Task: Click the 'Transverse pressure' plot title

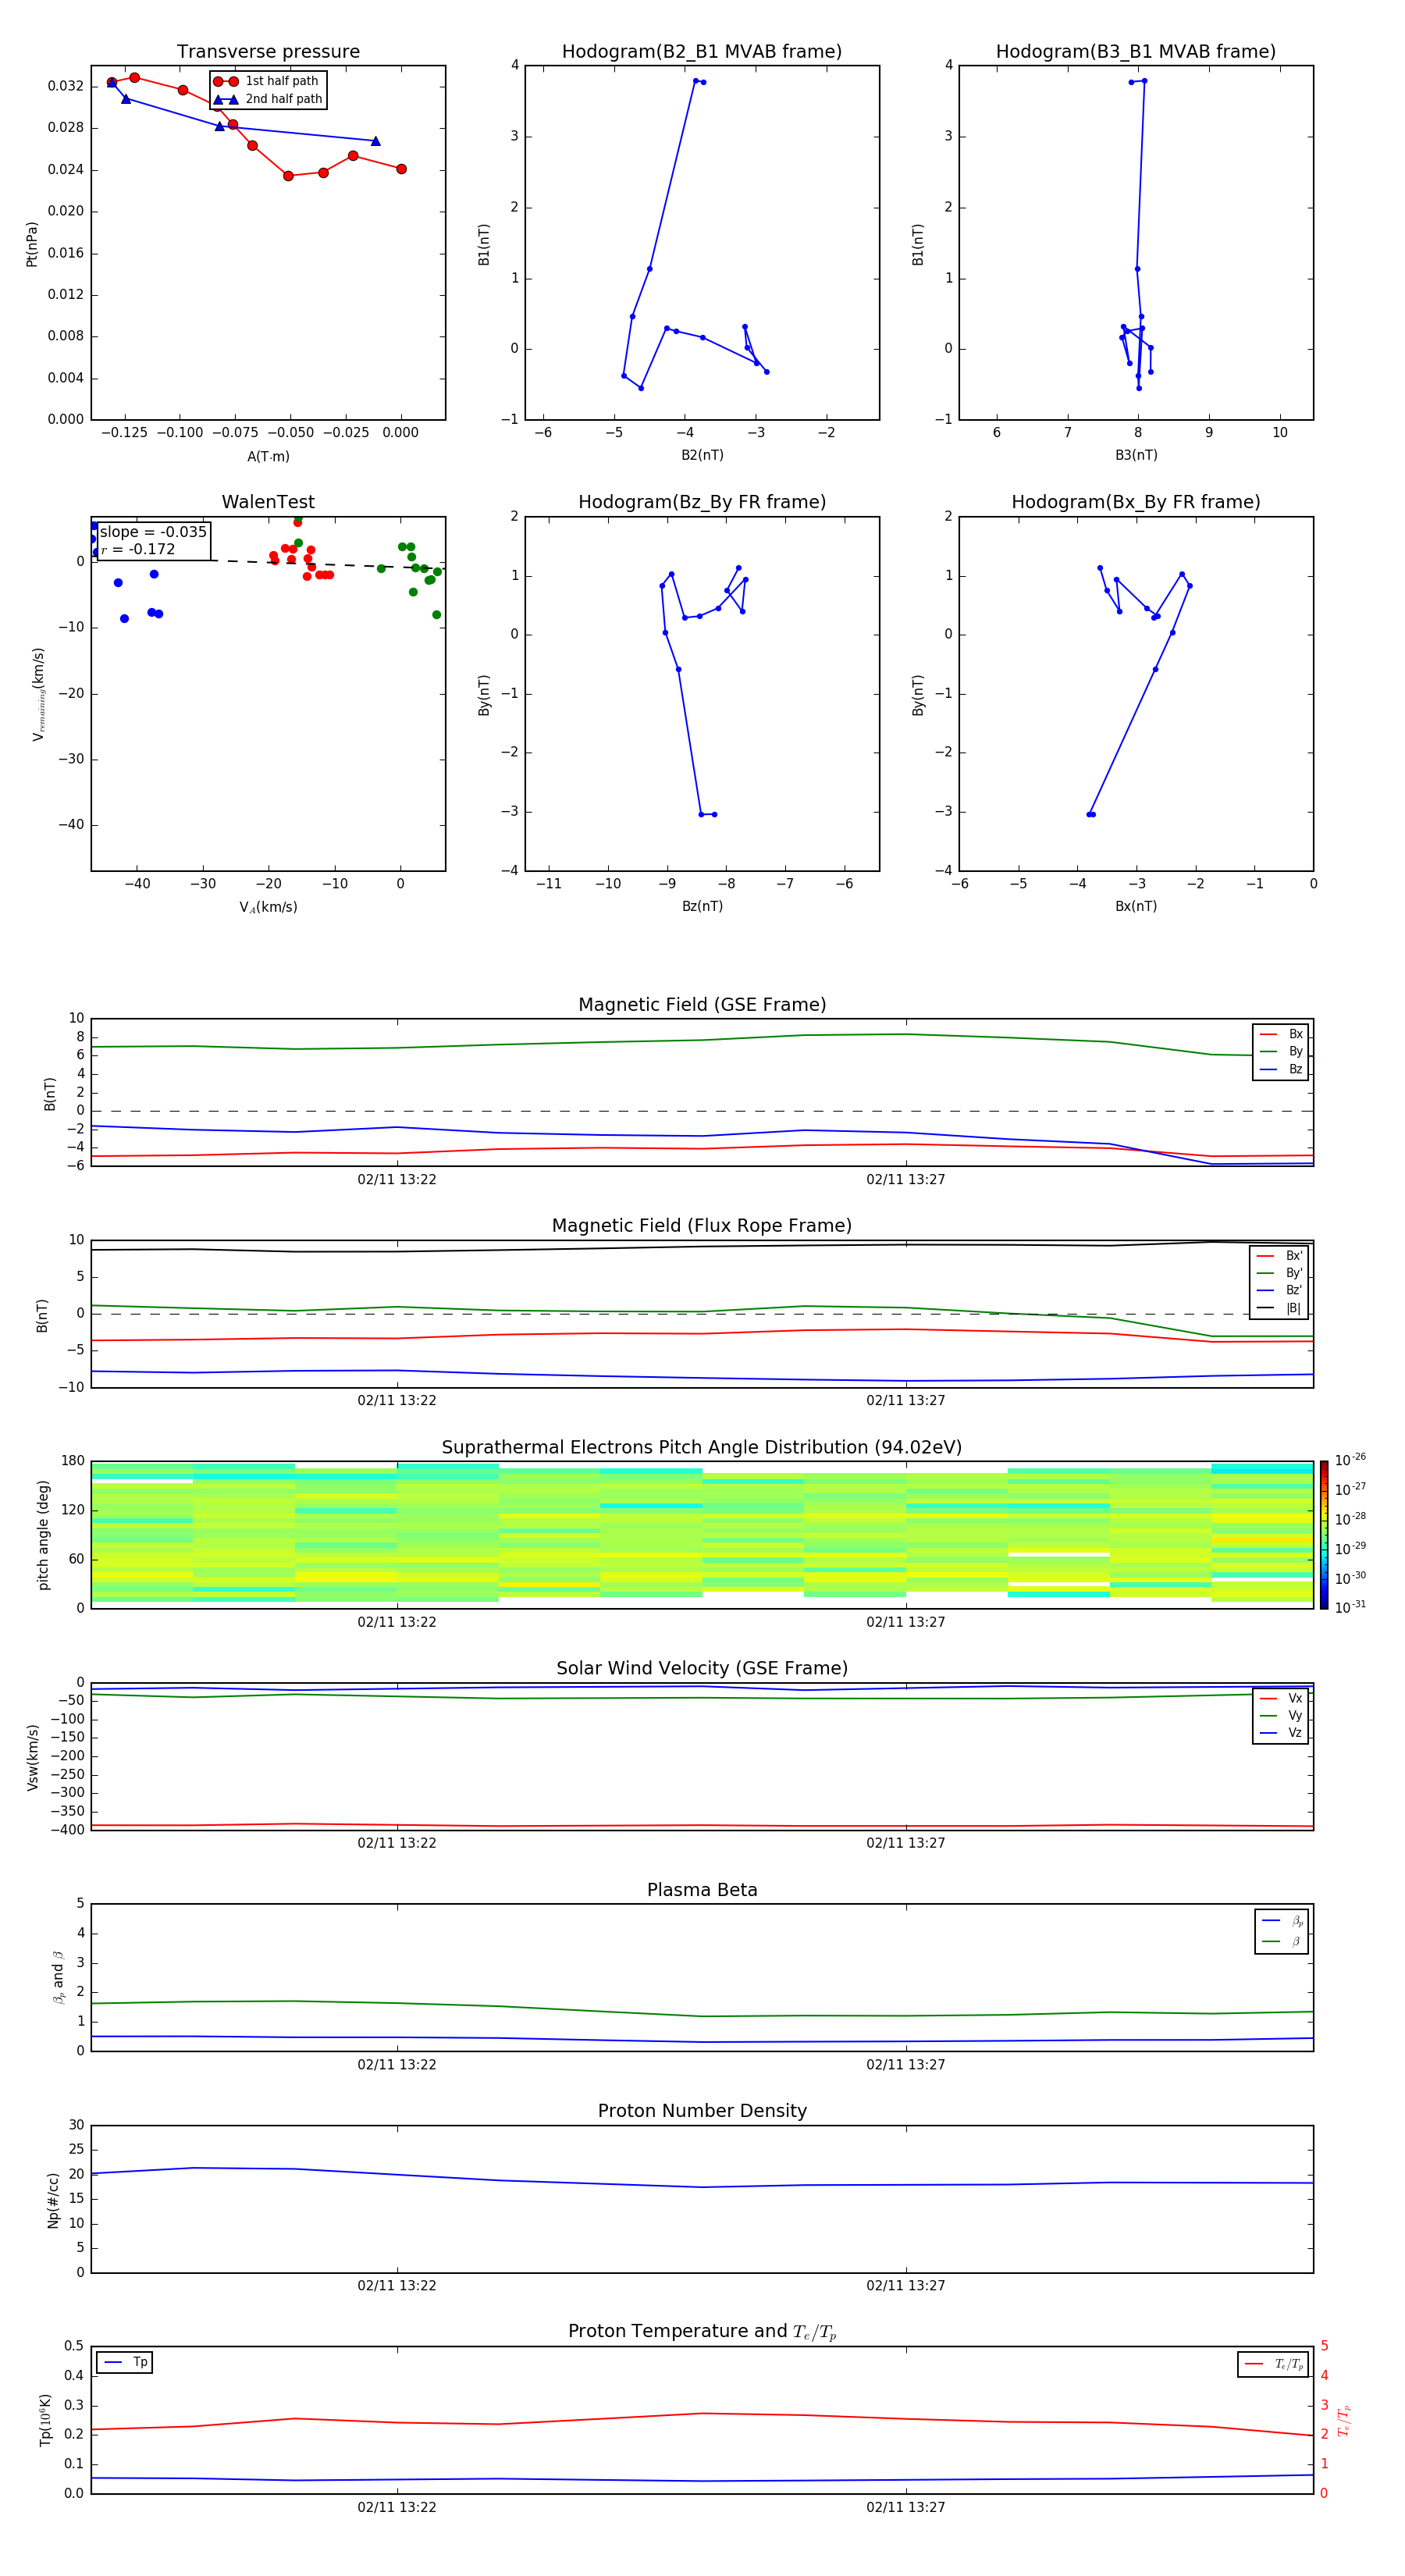Action: click(268, 52)
